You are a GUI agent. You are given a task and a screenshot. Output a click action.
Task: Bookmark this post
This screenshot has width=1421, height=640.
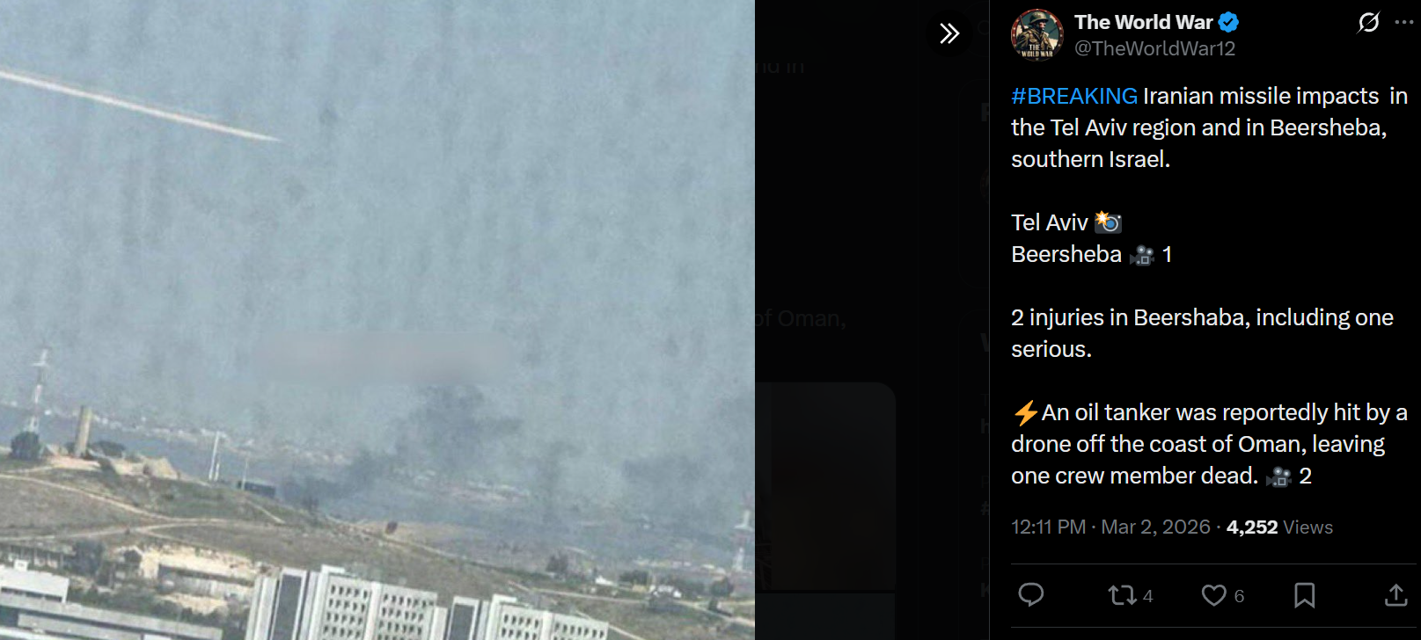pos(1305,595)
